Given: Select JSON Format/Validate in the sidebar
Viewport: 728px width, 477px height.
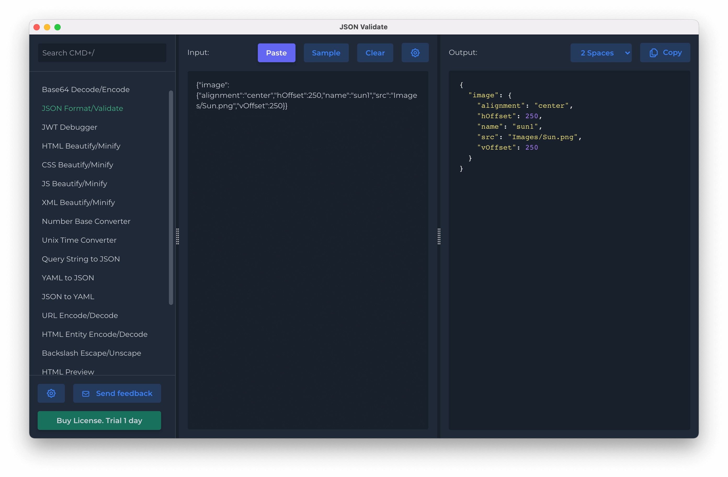Looking at the screenshot, I should [x=82, y=108].
